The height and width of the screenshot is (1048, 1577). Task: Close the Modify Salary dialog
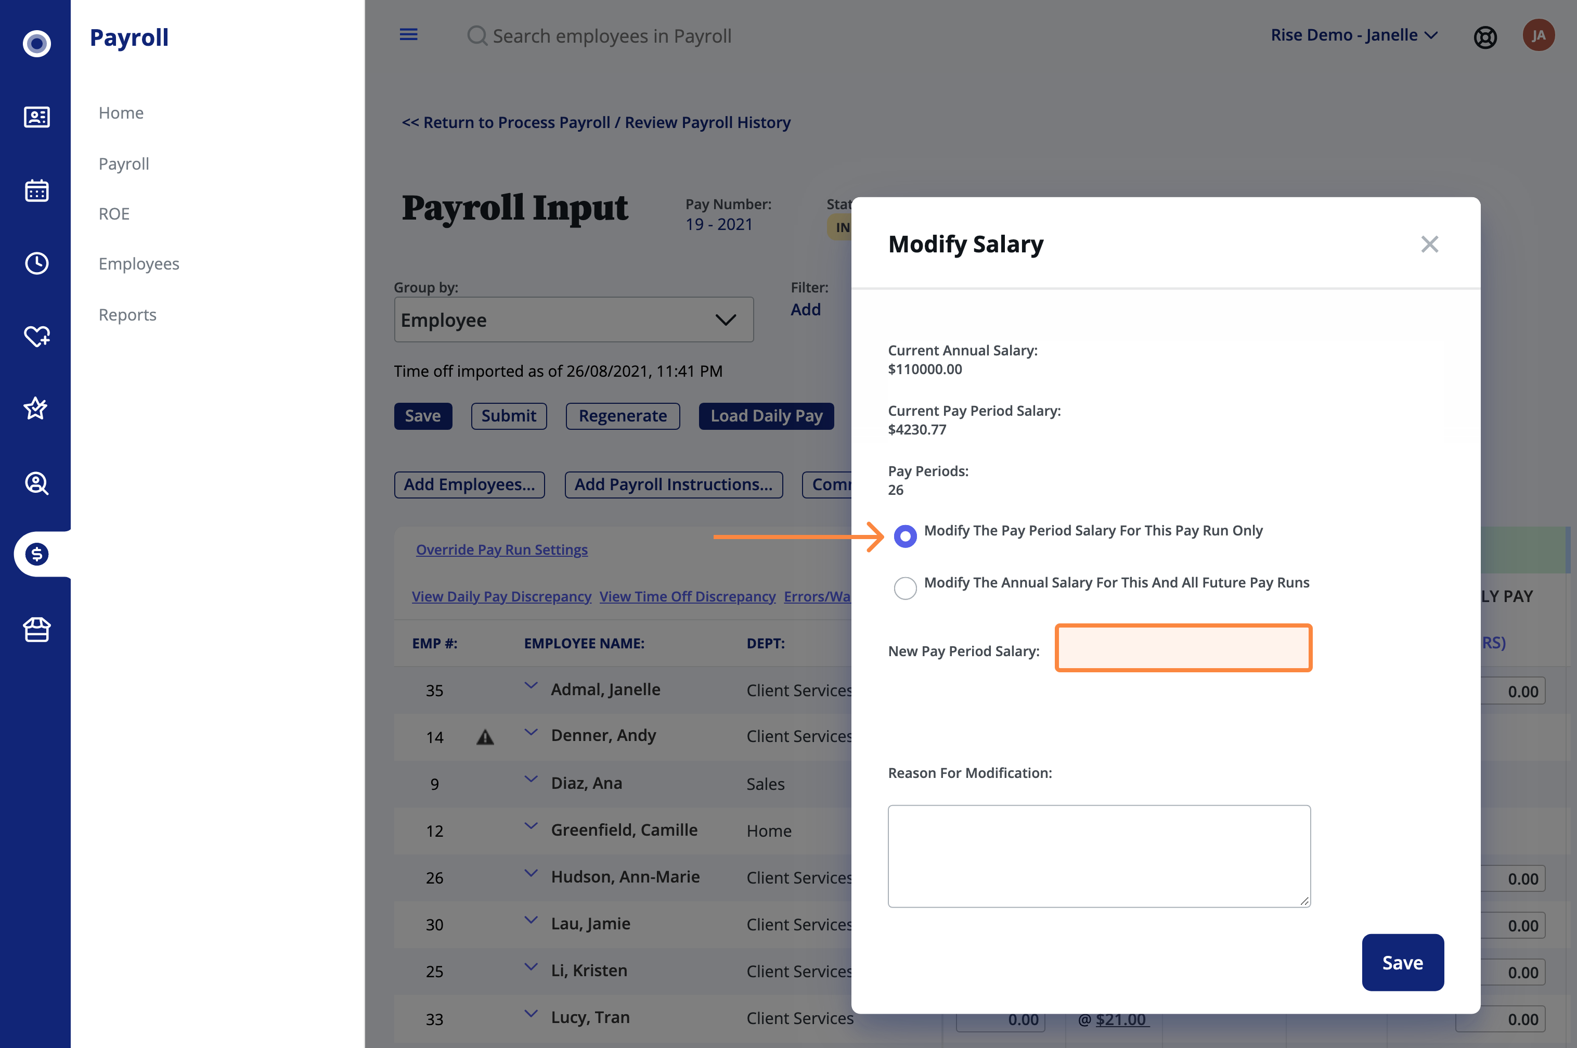[1429, 244]
